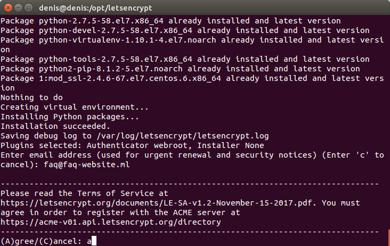Click the 'Nothing to do' line
The image size is (390, 246).
coord(31,97)
